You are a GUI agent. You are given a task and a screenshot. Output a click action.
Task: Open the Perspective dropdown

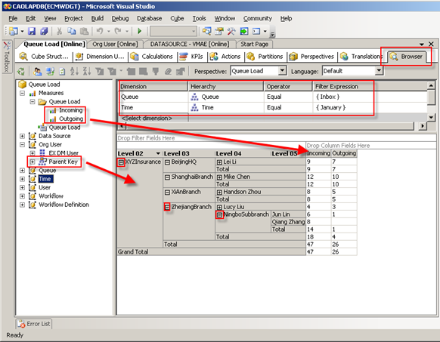click(283, 71)
